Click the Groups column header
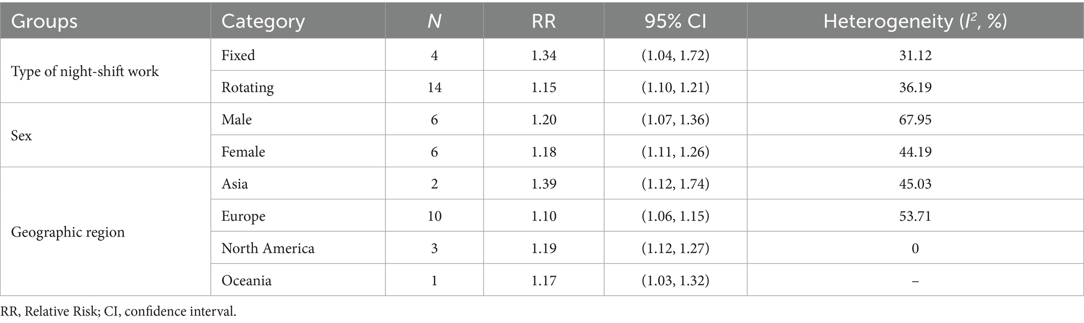This screenshot has width=1084, height=323. tap(45, 21)
